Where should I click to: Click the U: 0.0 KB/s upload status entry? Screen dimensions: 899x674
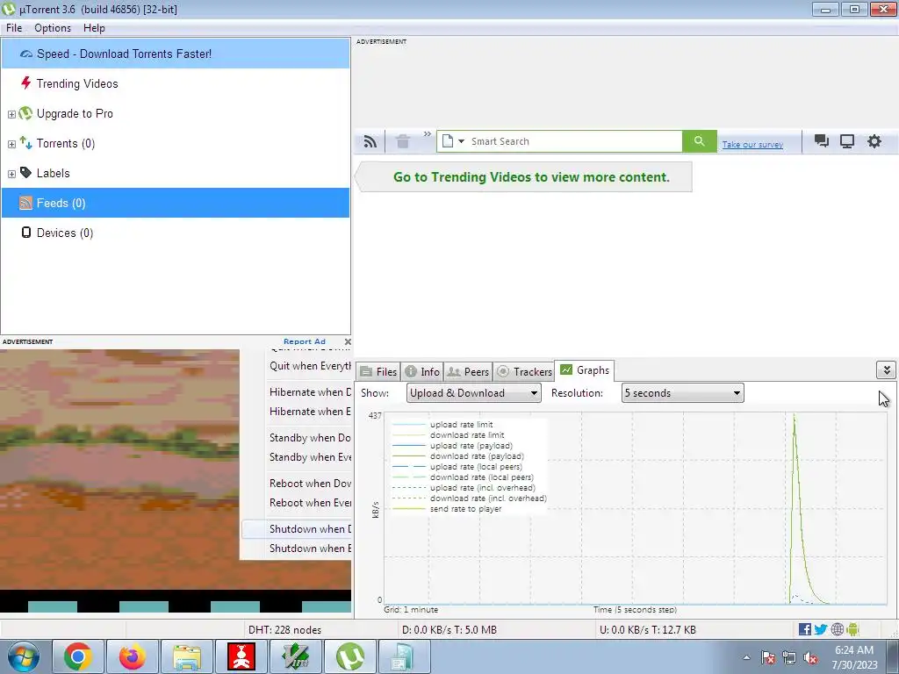coord(648,630)
